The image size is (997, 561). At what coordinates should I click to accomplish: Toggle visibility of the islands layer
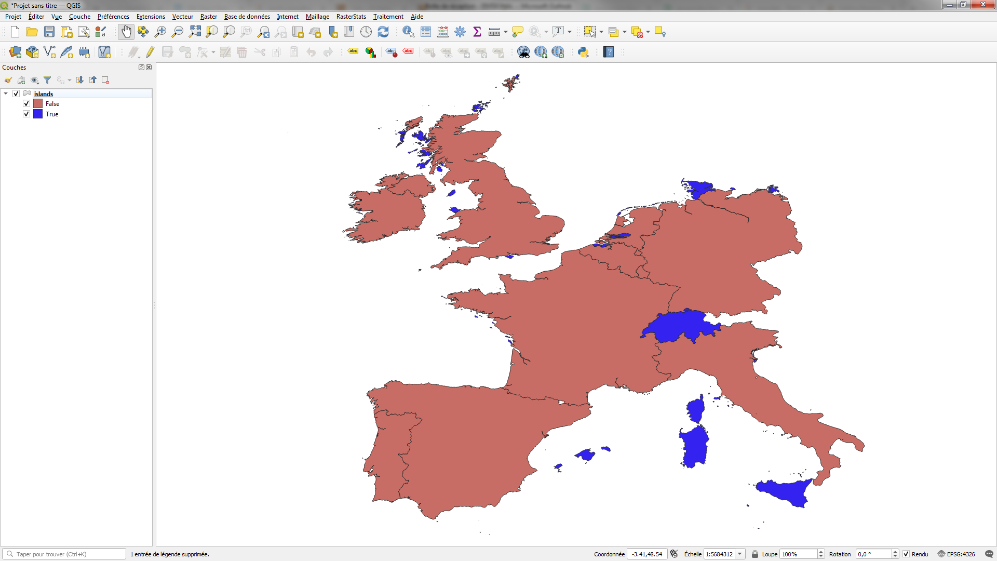16,94
